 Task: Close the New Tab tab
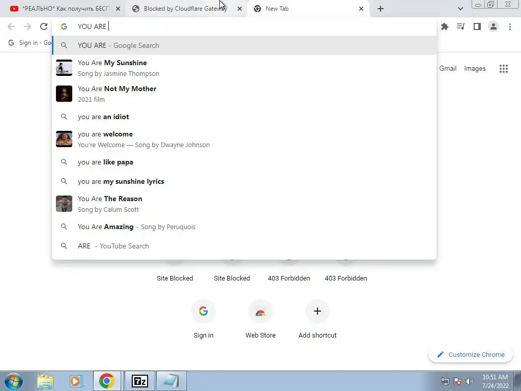pos(361,9)
